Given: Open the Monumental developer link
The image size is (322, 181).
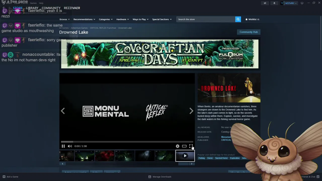Looking at the screenshot, I should point(226,137).
